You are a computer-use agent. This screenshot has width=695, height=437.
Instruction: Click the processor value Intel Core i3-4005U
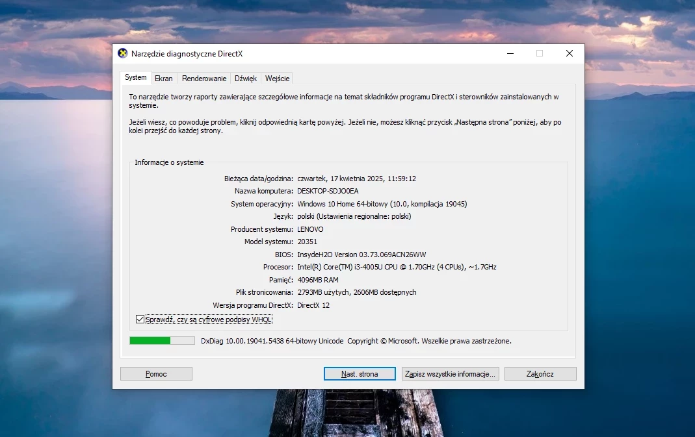pyautogui.click(x=397, y=267)
